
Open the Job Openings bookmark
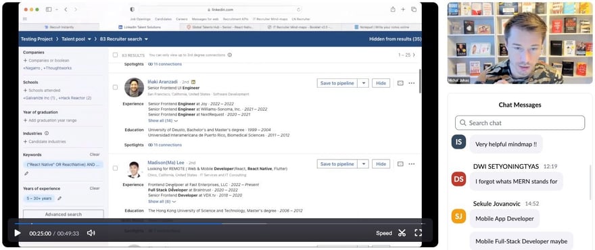[140, 19]
